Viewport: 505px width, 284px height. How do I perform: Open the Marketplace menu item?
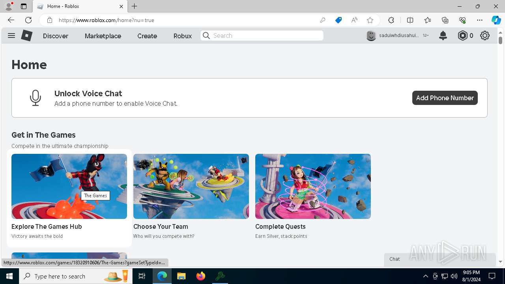click(x=103, y=36)
